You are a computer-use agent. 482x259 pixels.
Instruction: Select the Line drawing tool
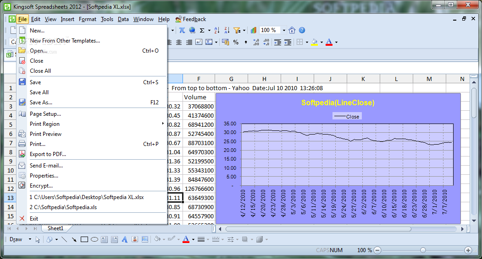point(64,239)
